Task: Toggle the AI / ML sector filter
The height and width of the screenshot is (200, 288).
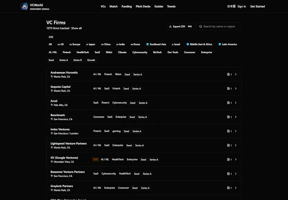Action: (53, 52)
